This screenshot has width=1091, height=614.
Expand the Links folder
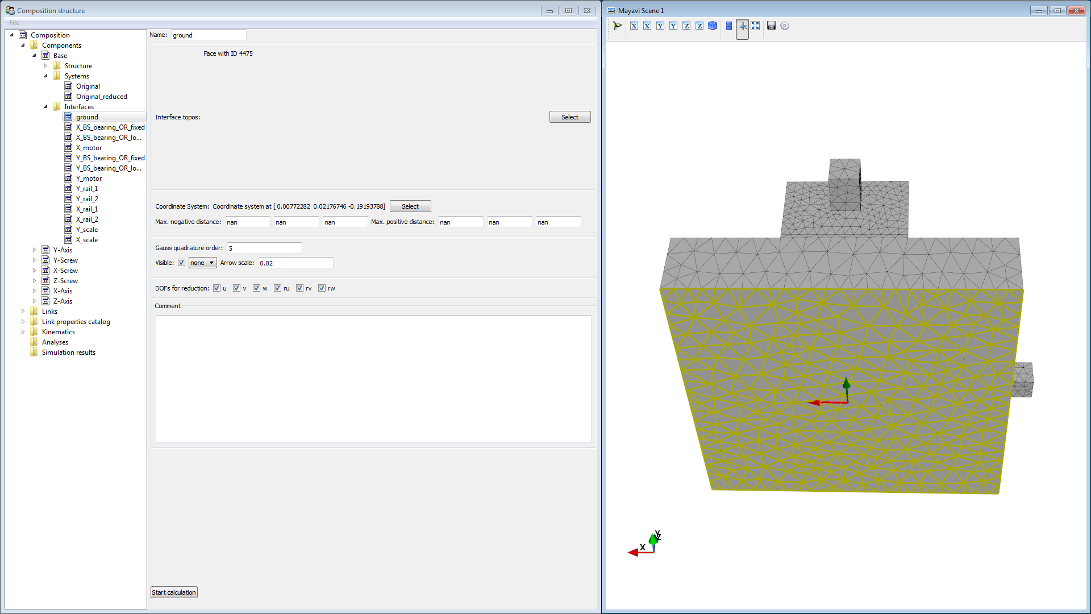(x=23, y=312)
